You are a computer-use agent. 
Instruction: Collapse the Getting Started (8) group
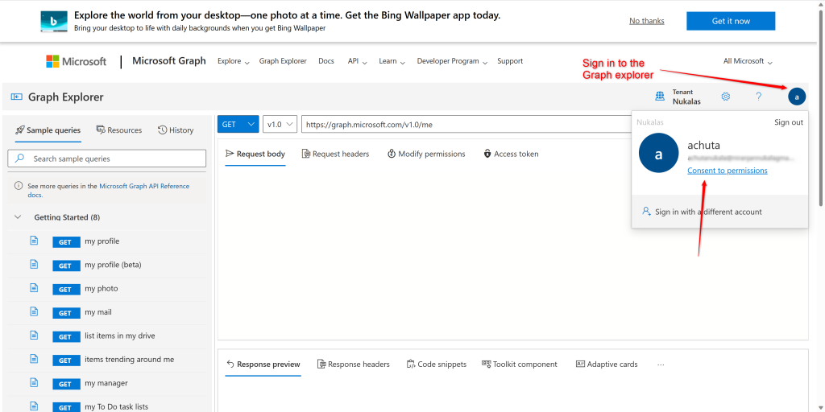pyautogui.click(x=18, y=217)
